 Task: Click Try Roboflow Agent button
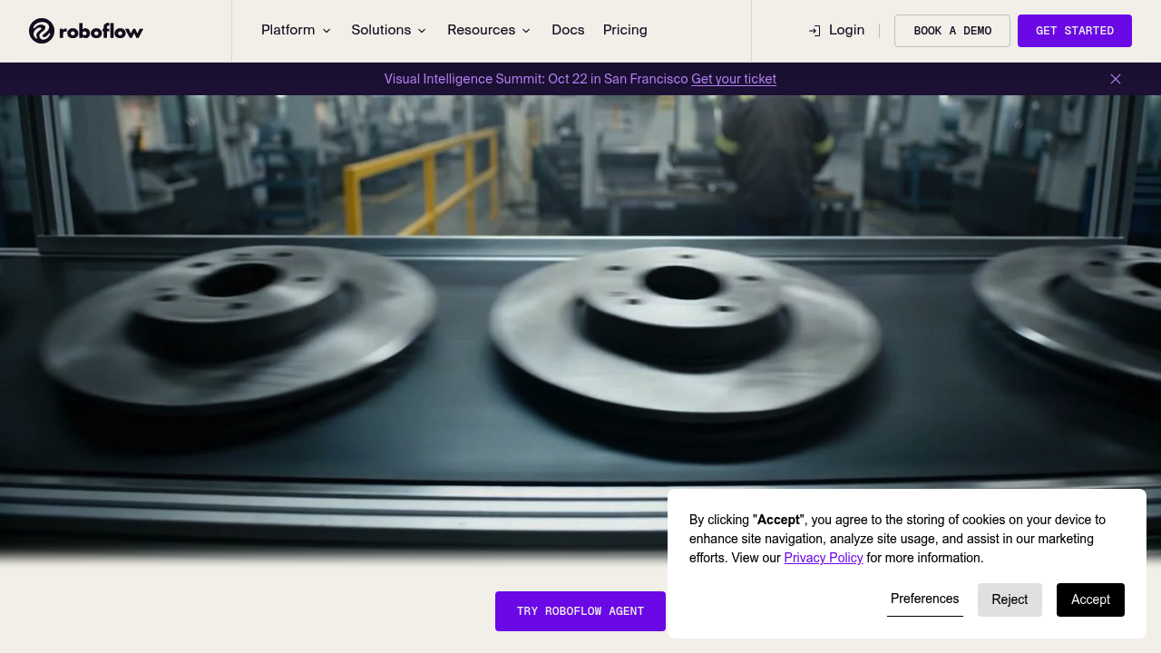580,611
